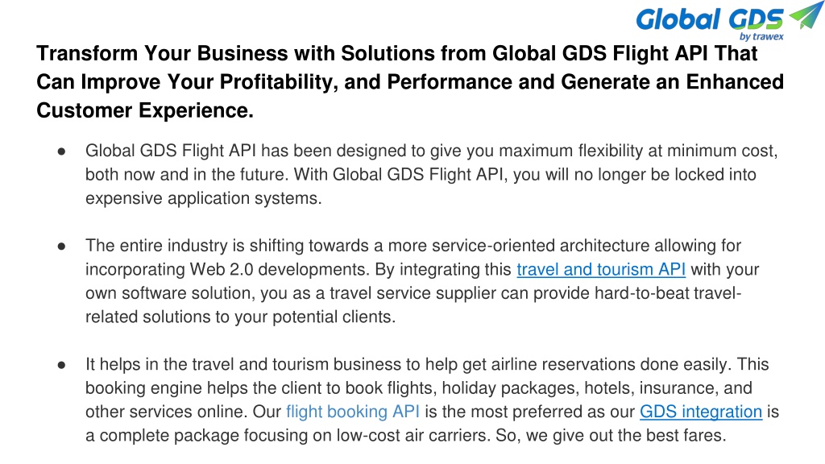Screen dimensions: 825x464
Task: Follow the 'GDS integration' hyperlink
Action: click(701, 412)
